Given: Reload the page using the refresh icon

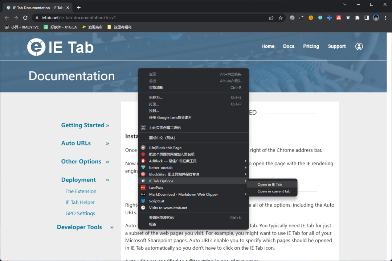Looking at the screenshot, I should click(x=25, y=18).
